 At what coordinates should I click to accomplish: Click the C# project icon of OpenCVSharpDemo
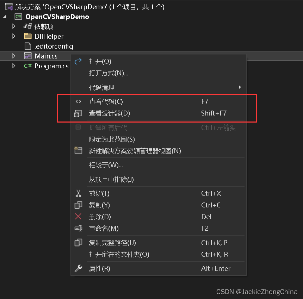[18, 16]
